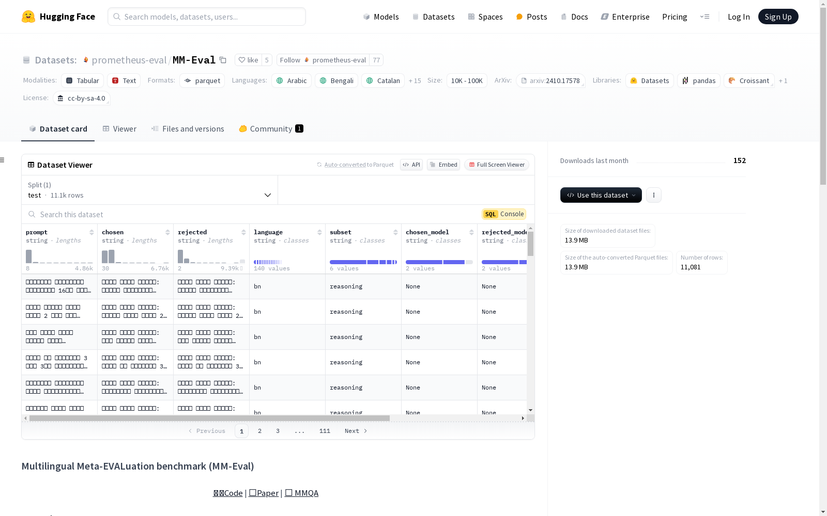
Task: Sort by the rejected column
Action: point(243,232)
